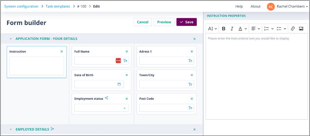Click the Instruction Properties panel heading
This screenshot has width=310, height=136.
coord(226,16)
